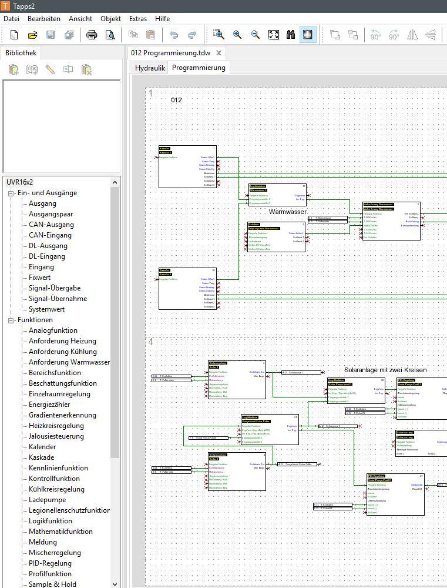Collapse the Funktionen tree node
Image resolution: width=447 pixels, height=588 pixels.
11,320
